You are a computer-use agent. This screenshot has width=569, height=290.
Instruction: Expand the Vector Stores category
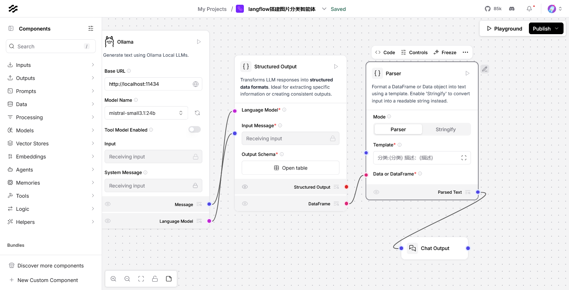pyautogui.click(x=51, y=144)
